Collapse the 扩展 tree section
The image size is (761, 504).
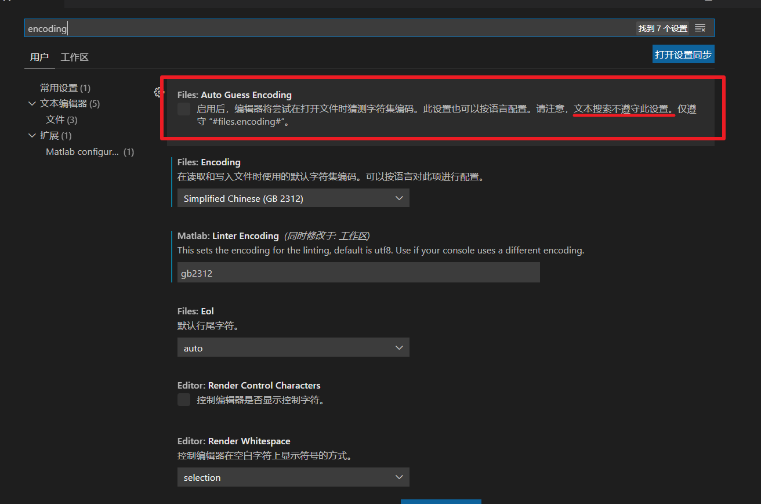click(32, 136)
